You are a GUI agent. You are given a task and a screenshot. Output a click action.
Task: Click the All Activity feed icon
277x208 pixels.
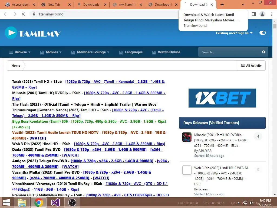click(243, 66)
